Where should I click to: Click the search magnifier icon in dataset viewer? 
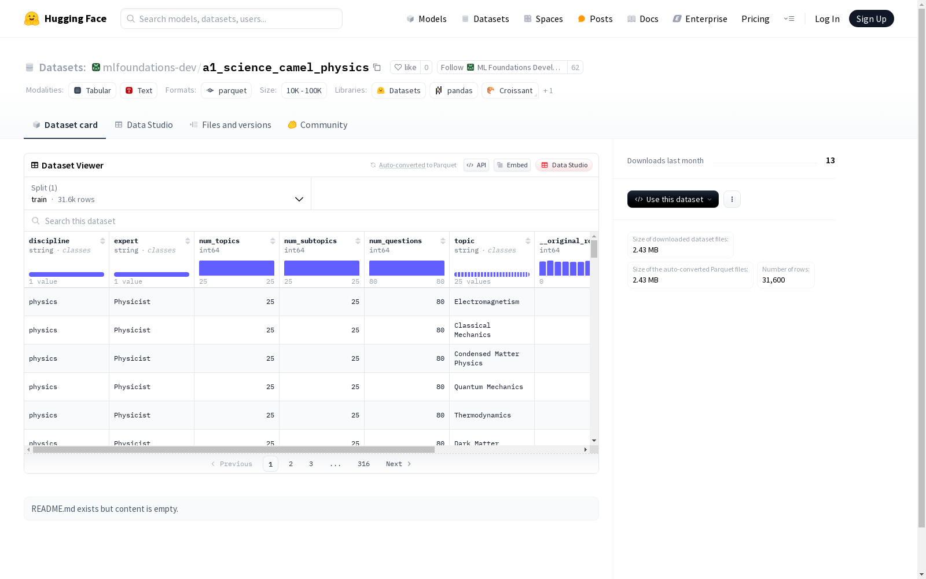pyautogui.click(x=36, y=221)
